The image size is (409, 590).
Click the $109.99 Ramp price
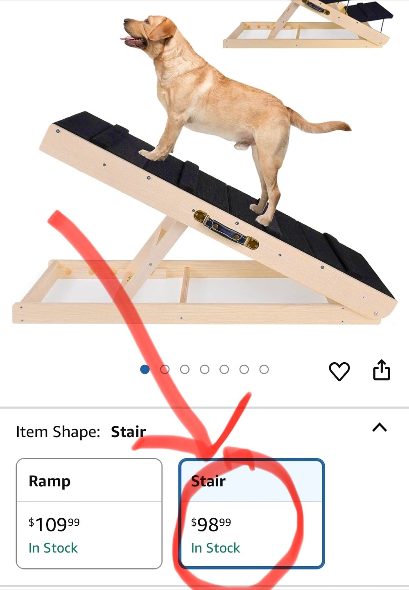[x=54, y=524]
